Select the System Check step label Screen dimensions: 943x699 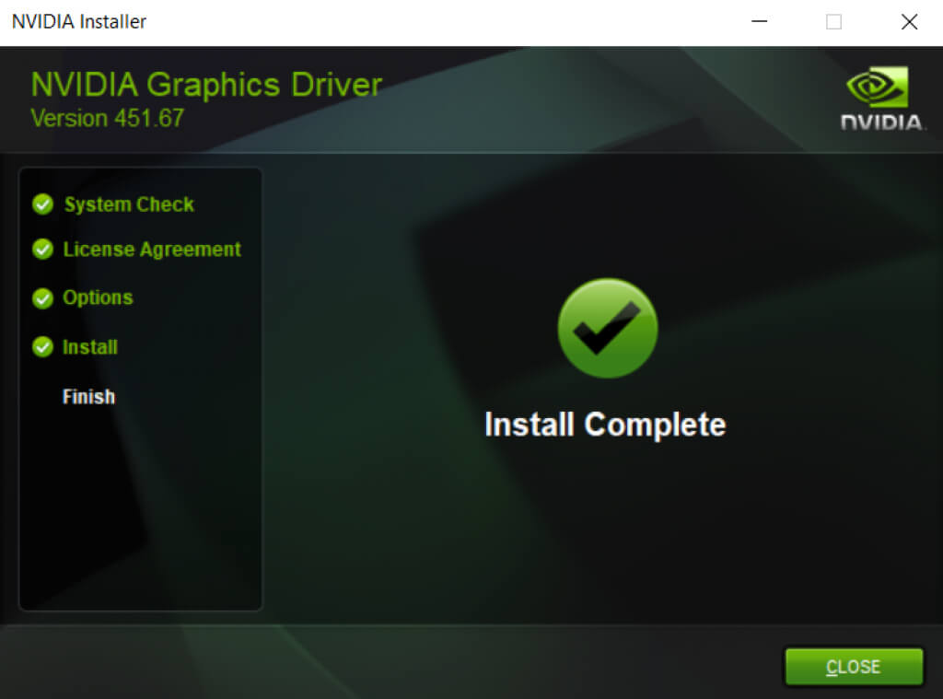click(x=129, y=204)
